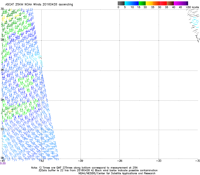Viewport: 200px width, 175px height.
Task: Click the gray 0-5 knots color swatch
Action: point(121,3)
